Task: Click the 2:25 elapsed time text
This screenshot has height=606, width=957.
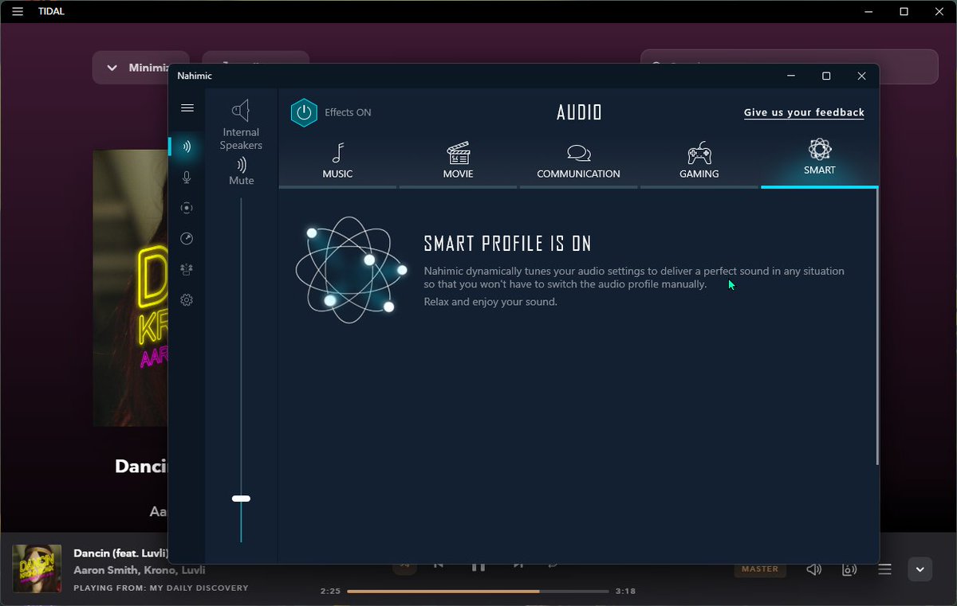Action: point(331,592)
